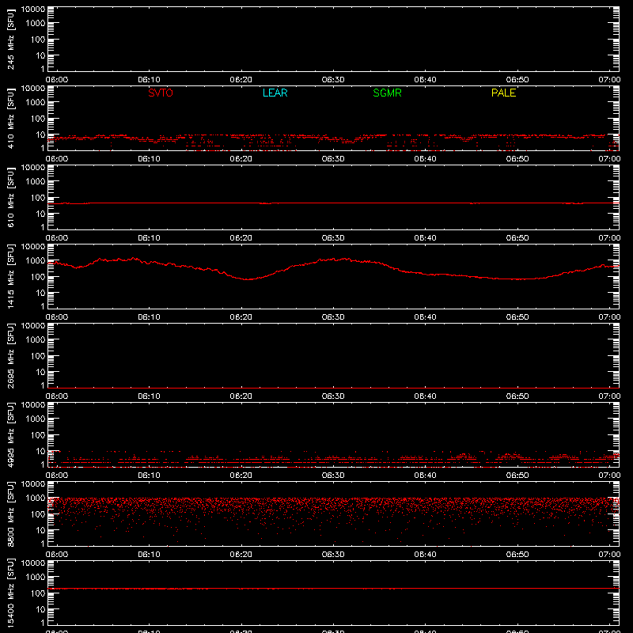Click the flat red line in 15400 MHz panel
633x633 pixels.
point(333,589)
